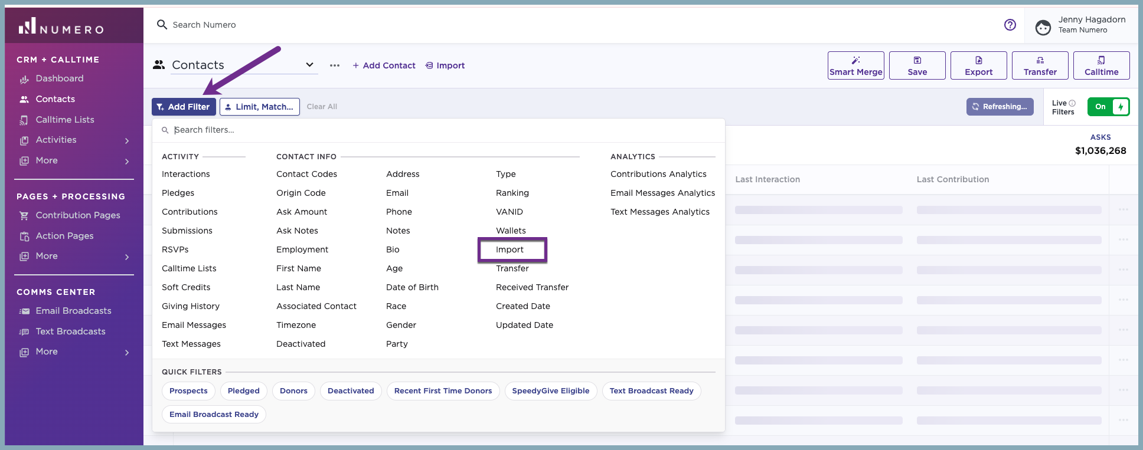Image resolution: width=1143 pixels, height=450 pixels.
Task: Open the three-dot options beside Contacts
Action: (x=335, y=65)
